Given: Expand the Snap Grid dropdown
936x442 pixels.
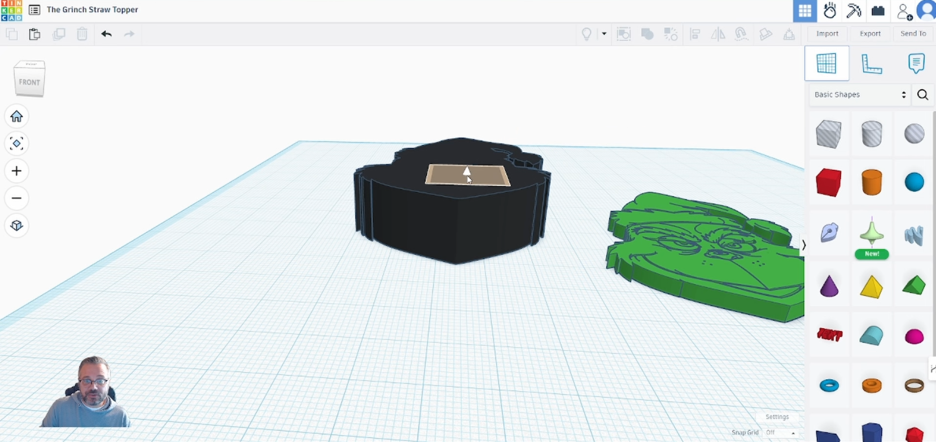Looking at the screenshot, I should pos(781,432).
